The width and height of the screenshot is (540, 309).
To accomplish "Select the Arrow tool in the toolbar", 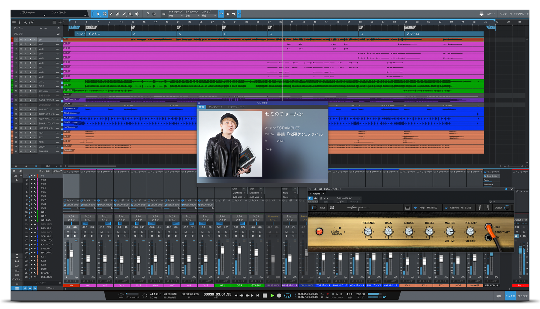I will click(x=98, y=14).
